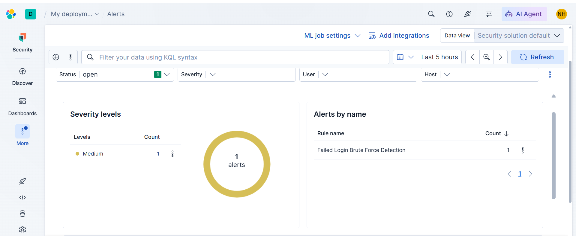
Task: Refresh the alerts data
Action: (x=538, y=57)
